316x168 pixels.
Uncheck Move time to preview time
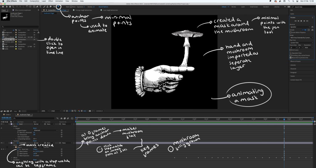point(291,57)
